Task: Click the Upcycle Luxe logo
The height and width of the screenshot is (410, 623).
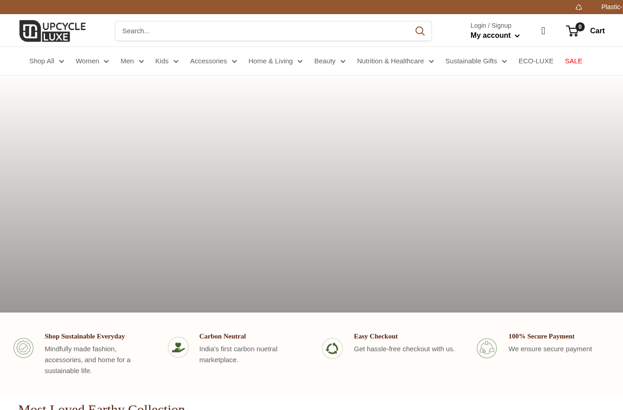Action: [52, 31]
